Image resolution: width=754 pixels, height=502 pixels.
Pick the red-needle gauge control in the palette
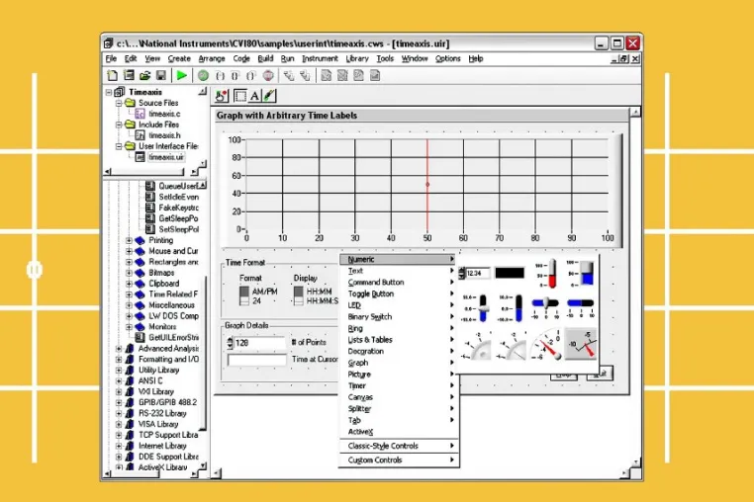tap(546, 344)
